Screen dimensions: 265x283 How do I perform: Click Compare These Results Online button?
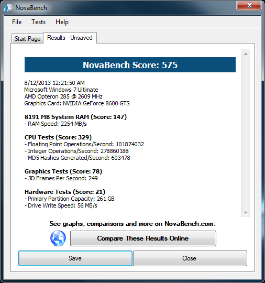143,238
